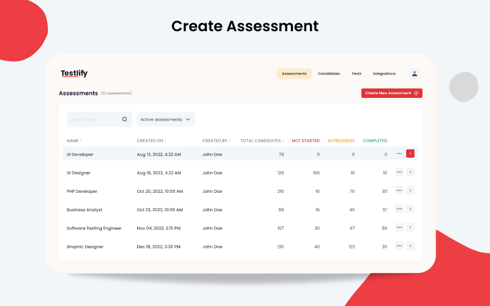The image size is (490, 306).
Task: Open PHP Developer assessment arrow button
Action: [410, 190]
